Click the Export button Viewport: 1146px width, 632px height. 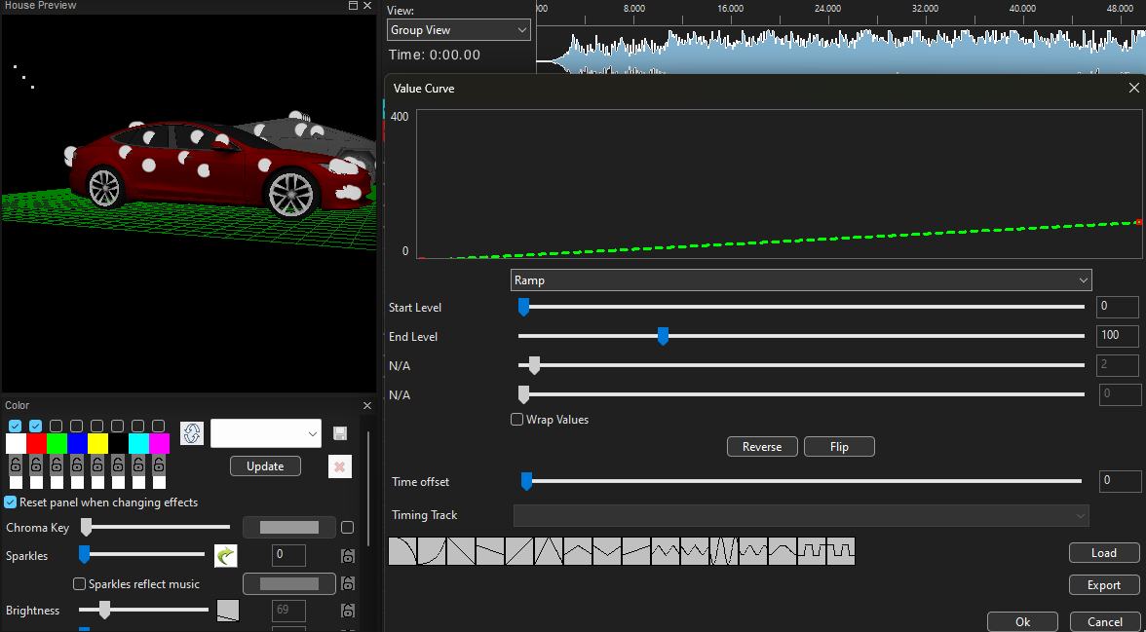(x=1103, y=585)
